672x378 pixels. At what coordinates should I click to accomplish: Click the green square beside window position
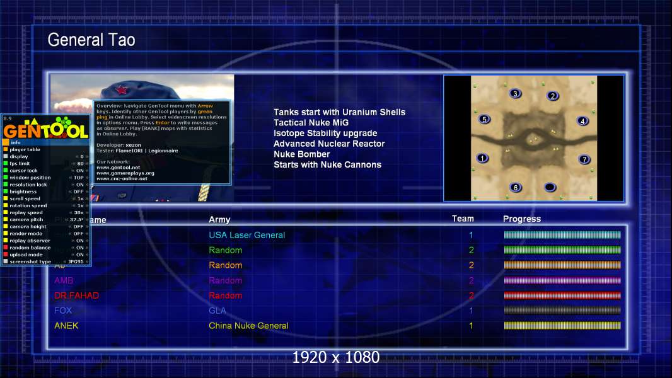pos(6,178)
